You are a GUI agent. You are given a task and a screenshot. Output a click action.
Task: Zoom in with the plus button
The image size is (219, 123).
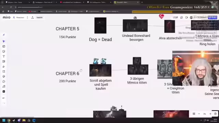(x=210, y=114)
